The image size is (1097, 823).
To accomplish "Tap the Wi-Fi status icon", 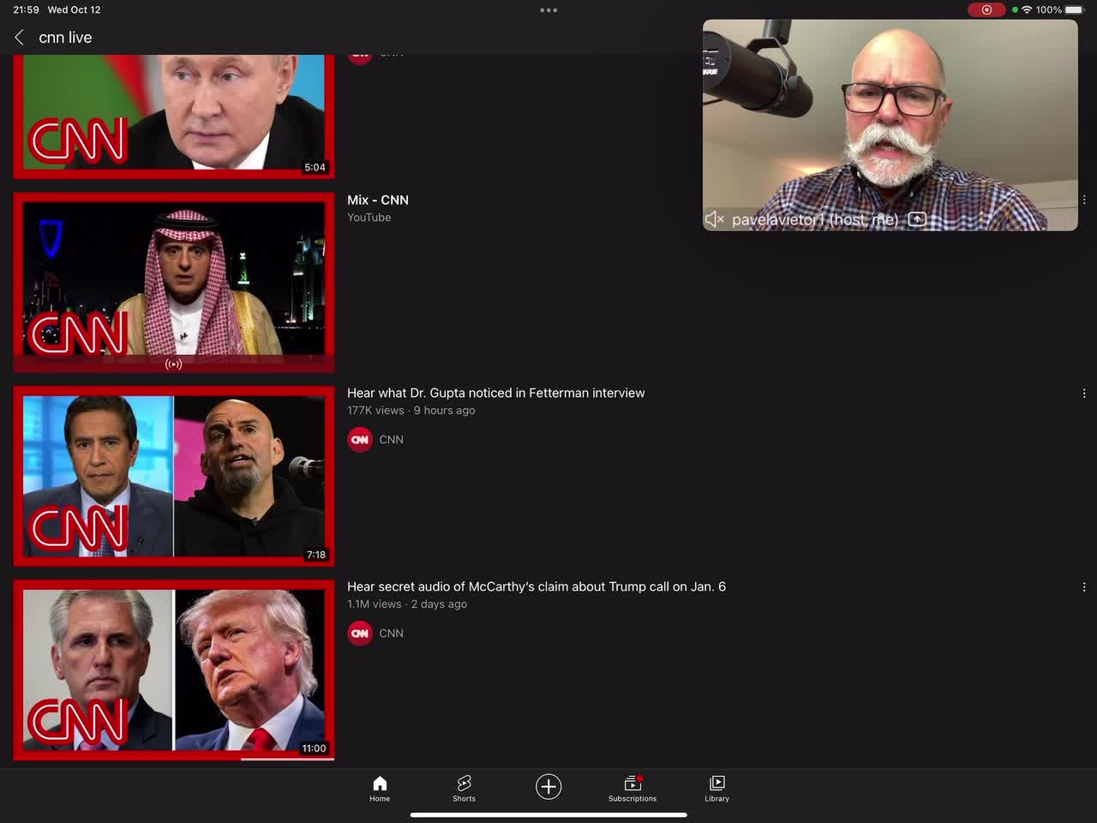I will pos(1027,10).
